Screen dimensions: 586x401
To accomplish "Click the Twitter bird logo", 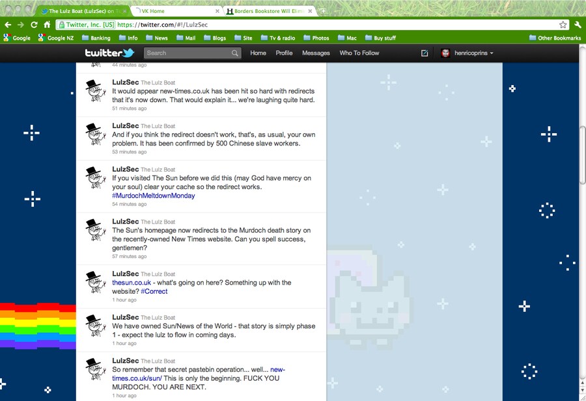I will [129, 53].
